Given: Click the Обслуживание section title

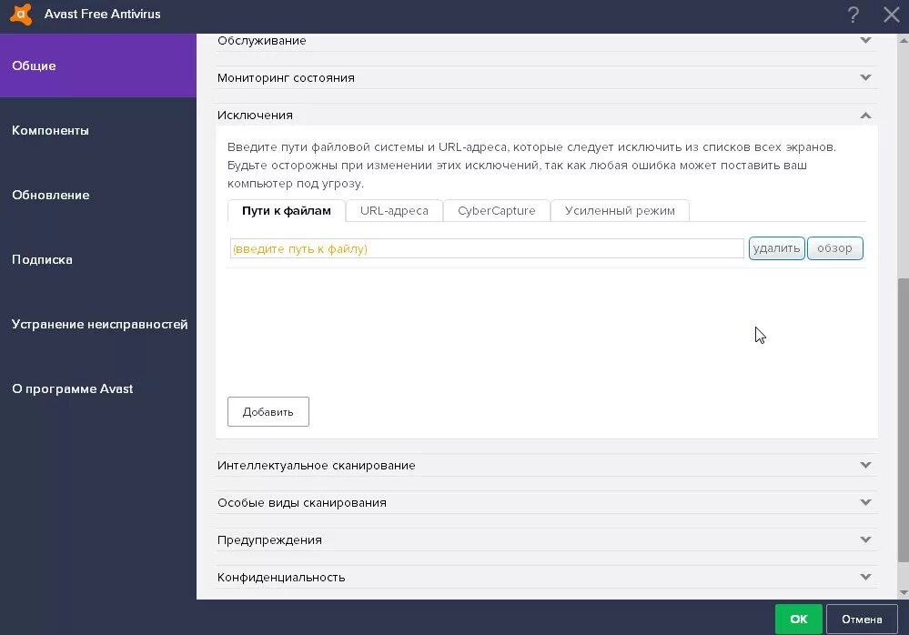Looking at the screenshot, I should pyautogui.click(x=261, y=41).
